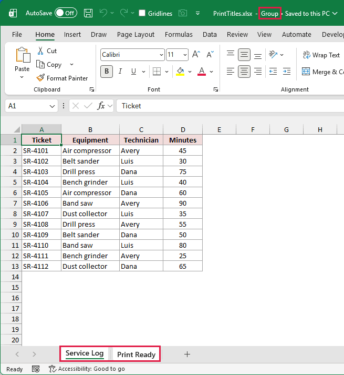Click inside the Name Box showing A1
Viewport: 344px width, 375px height.
pos(32,106)
